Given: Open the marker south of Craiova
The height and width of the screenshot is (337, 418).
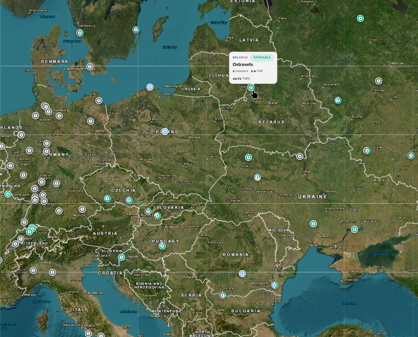Looking at the screenshot, I should point(222,295).
